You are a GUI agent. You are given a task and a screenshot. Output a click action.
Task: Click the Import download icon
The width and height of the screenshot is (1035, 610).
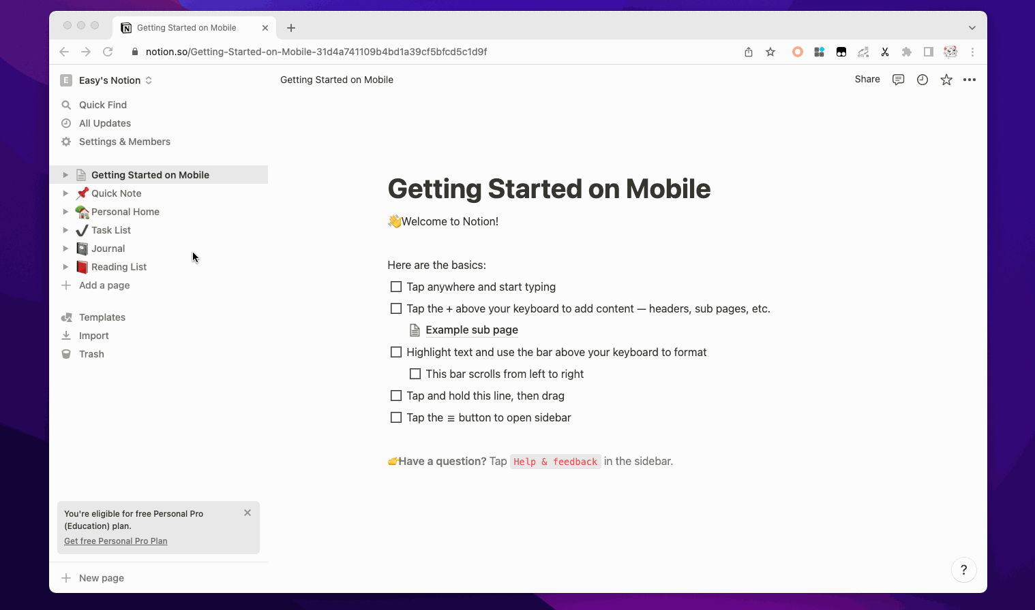tap(66, 336)
